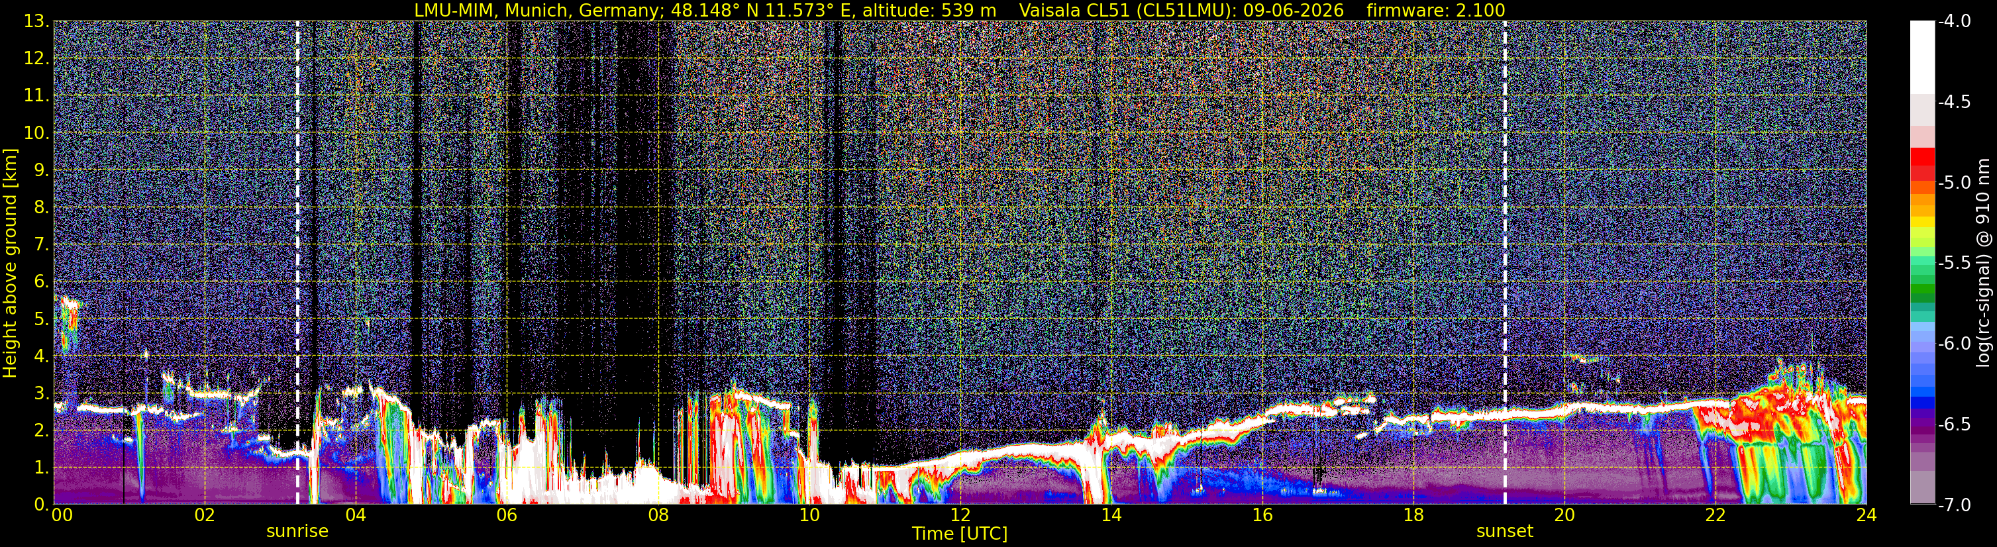This screenshot has width=1997, height=547.
Task: Click the 3 km height tick label
Action: tap(41, 393)
